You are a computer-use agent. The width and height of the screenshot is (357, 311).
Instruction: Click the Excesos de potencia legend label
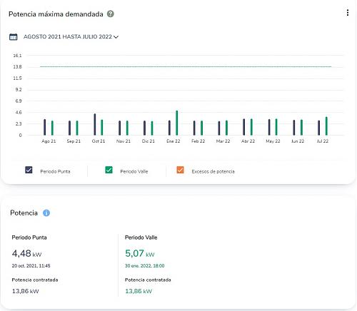(213, 171)
